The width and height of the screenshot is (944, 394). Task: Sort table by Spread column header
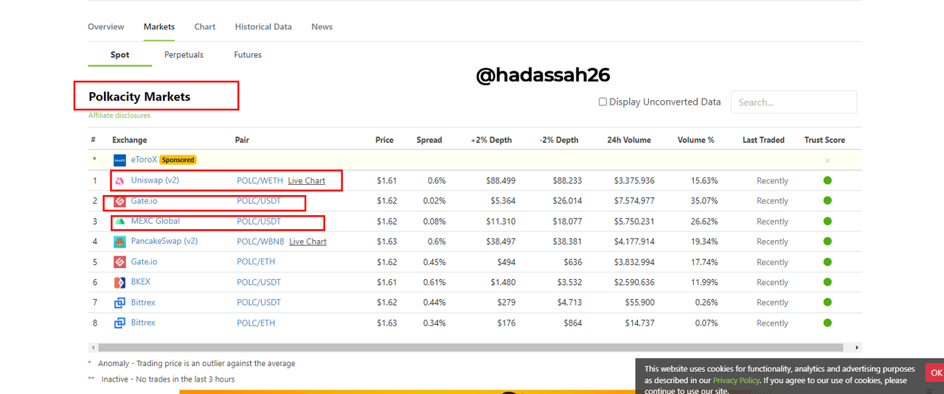point(429,140)
